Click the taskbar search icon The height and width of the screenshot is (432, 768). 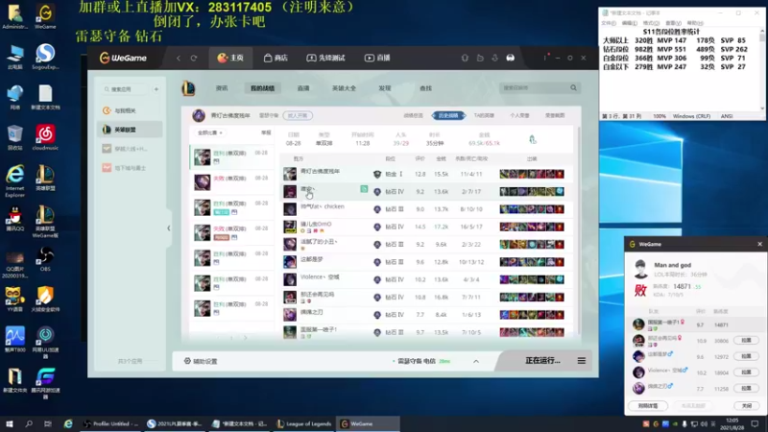point(29,423)
